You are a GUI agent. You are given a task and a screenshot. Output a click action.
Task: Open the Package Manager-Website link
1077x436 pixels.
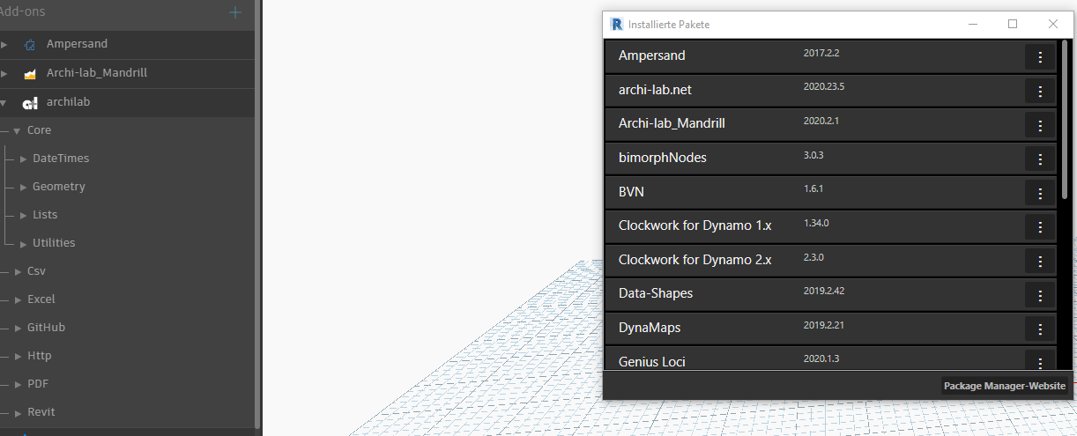click(1005, 386)
